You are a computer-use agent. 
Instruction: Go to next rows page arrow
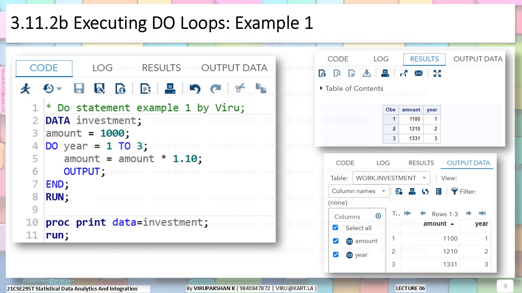point(469,213)
